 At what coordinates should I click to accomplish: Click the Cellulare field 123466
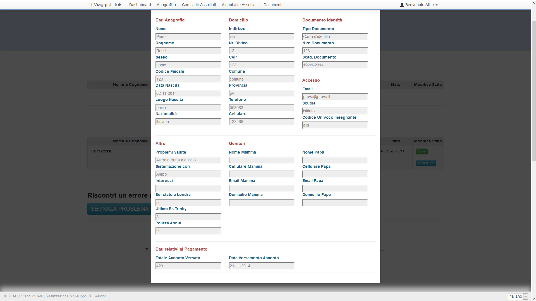pyautogui.click(x=261, y=122)
